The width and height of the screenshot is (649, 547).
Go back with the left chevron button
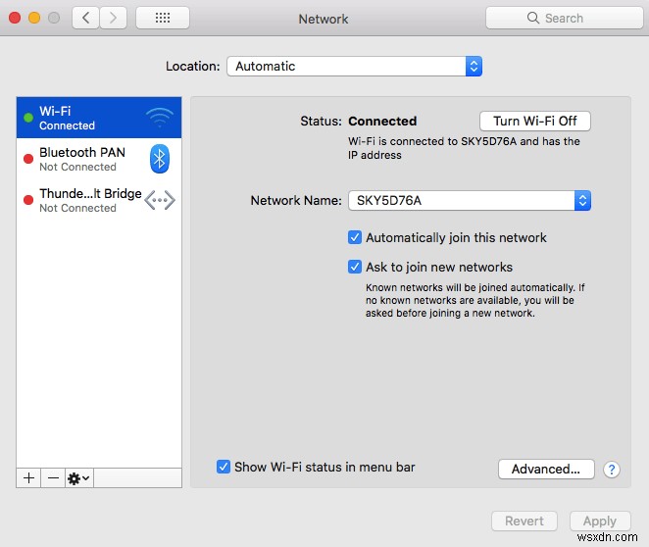(x=85, y=18)
